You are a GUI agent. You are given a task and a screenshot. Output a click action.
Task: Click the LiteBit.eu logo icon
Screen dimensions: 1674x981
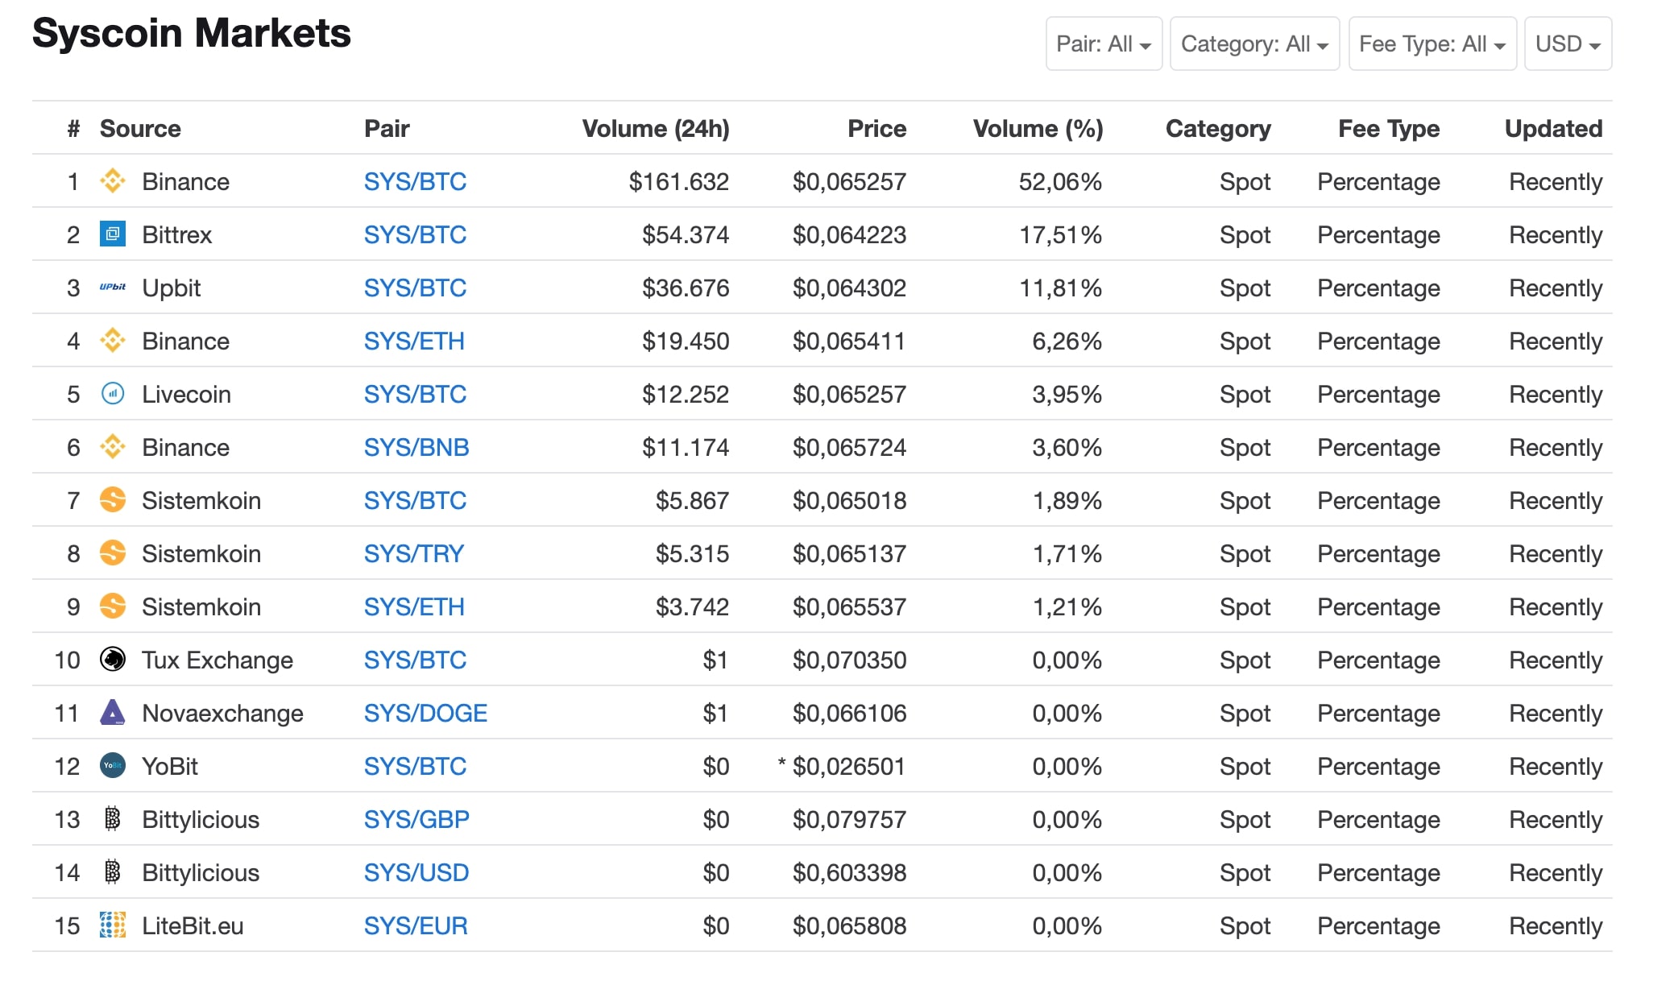point(113,925)
